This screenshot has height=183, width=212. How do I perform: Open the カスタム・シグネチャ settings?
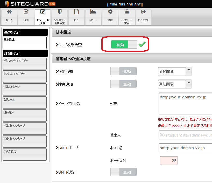[24, 76]
